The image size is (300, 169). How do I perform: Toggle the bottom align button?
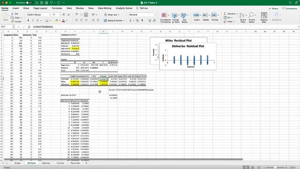point(86,15)
